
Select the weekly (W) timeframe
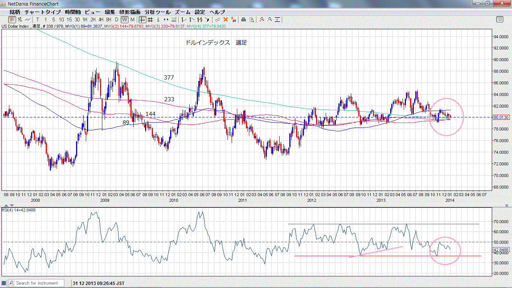tap(124, 19)
